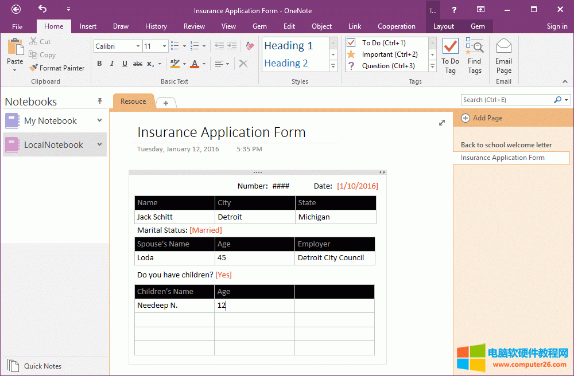Click inside the Search box

[x=505, y=99]
